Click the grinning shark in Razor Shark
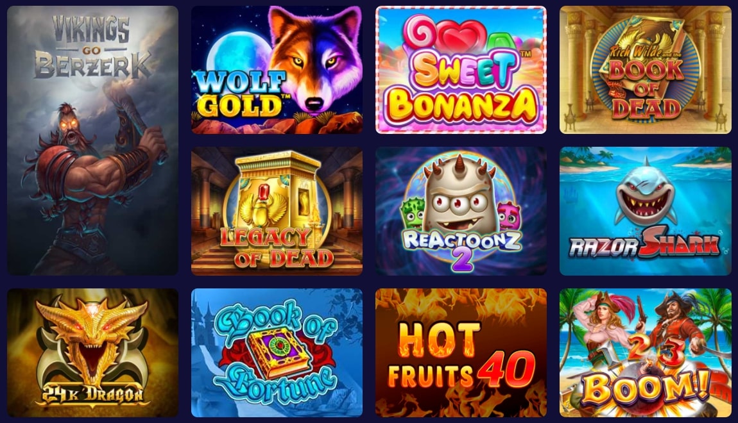Screen dimensions: 738x423 (646, 193)
